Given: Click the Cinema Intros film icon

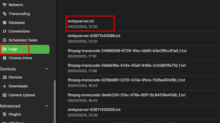Looking at the screenshot, I should click(5, 58).
